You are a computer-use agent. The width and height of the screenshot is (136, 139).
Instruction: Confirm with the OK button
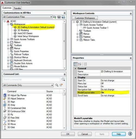pos(68,134)
